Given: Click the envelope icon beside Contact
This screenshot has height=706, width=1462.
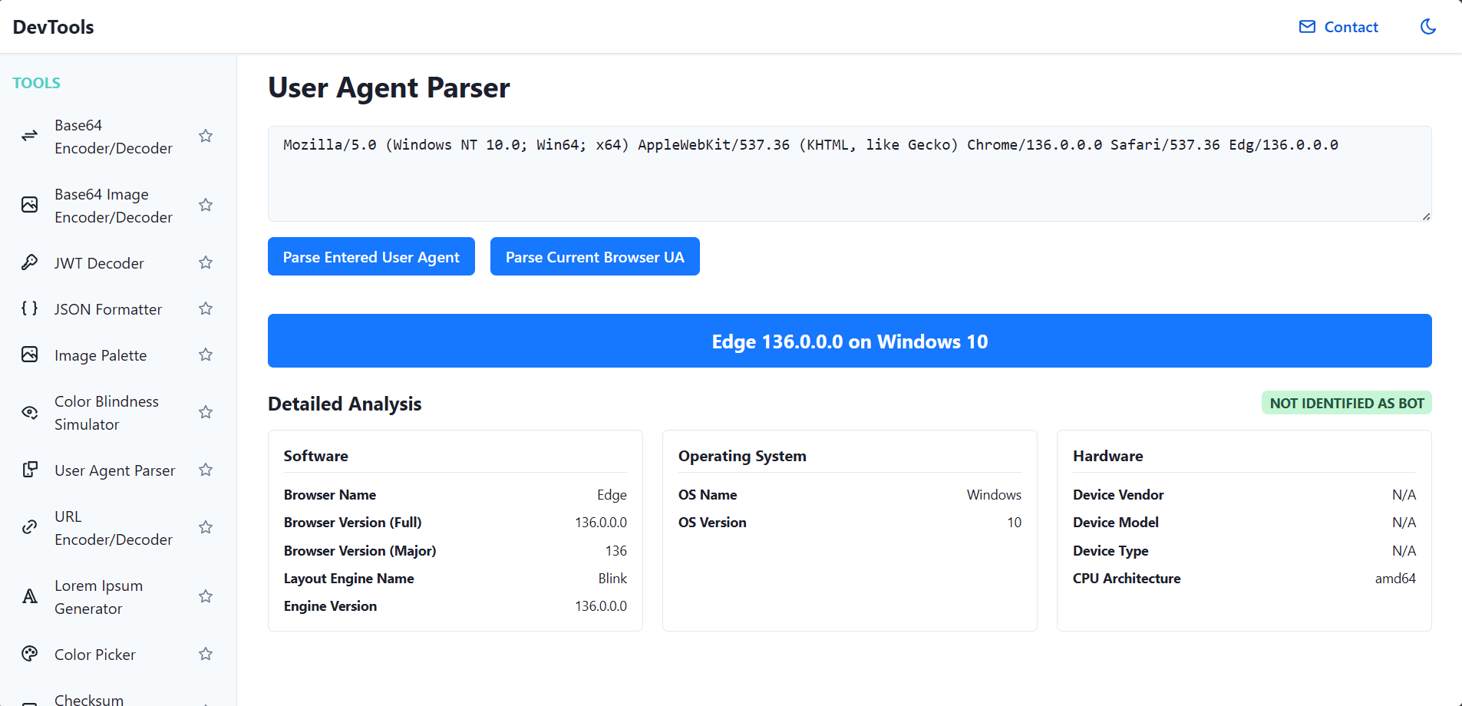Looking at the screenshot, I should (1307, 27).
